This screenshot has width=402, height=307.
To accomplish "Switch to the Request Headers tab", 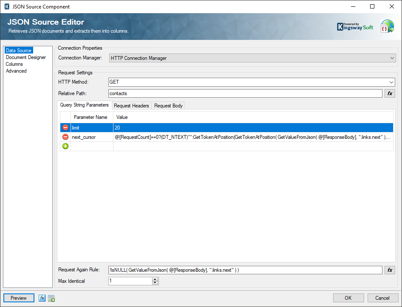I will pyautogui.click(x=131, y=106).
